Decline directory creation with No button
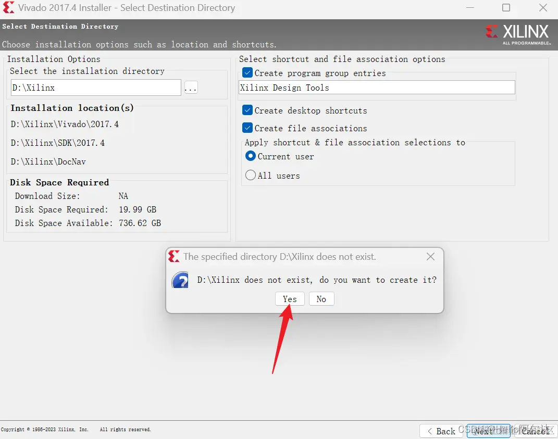558x439 pixels. [x=321, y=299]
